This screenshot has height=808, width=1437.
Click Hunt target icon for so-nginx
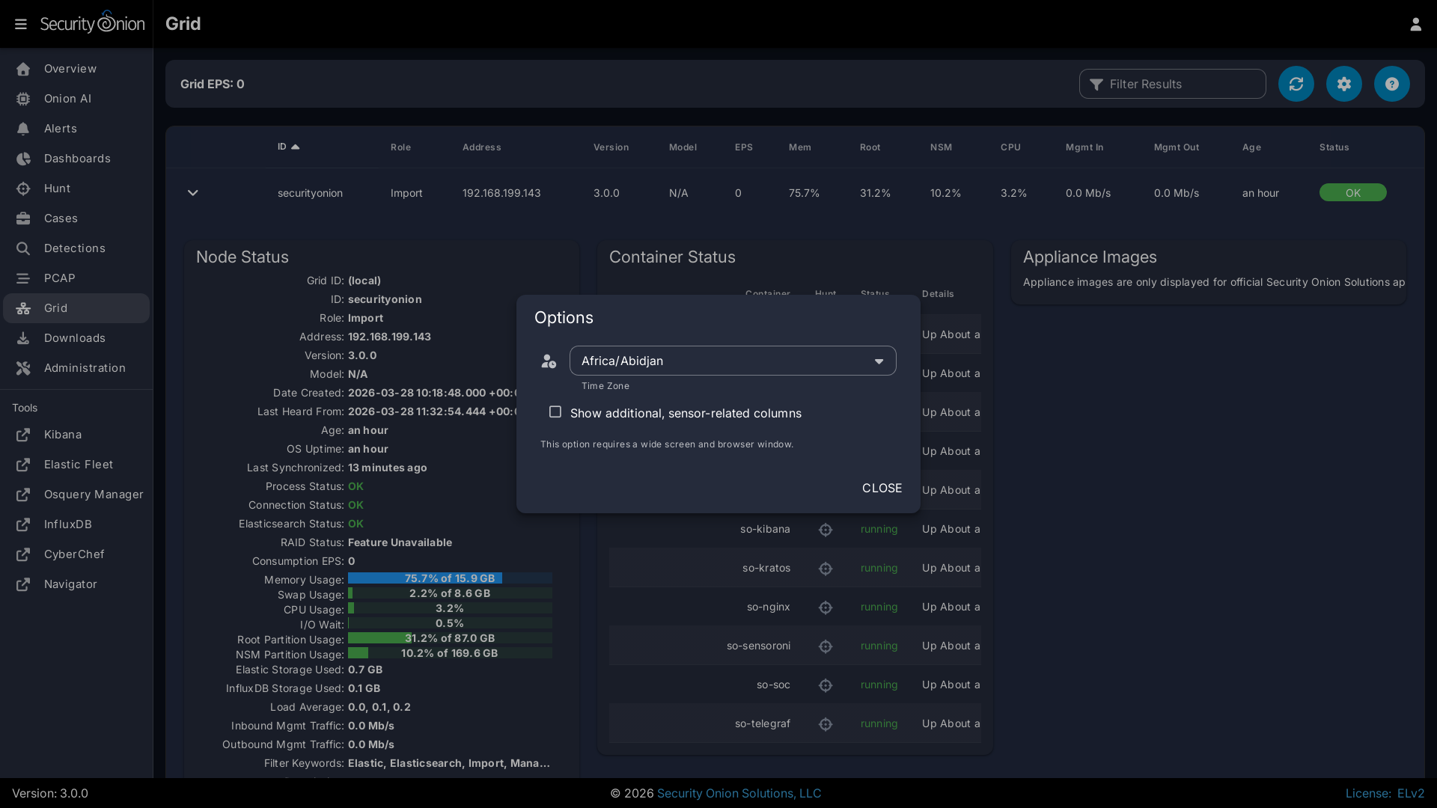coord(825,607)
